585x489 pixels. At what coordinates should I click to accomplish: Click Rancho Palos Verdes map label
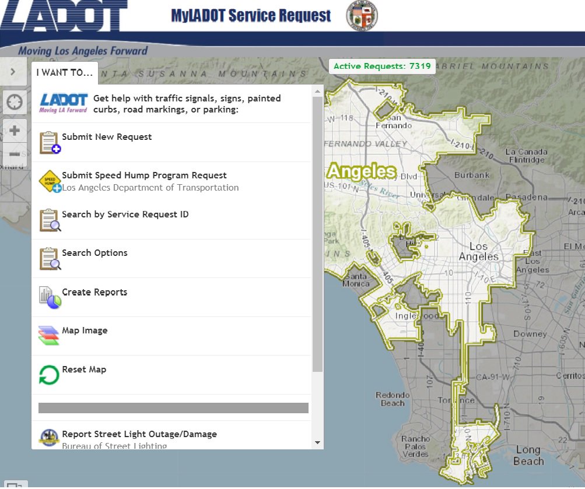(x=415, y=446)
